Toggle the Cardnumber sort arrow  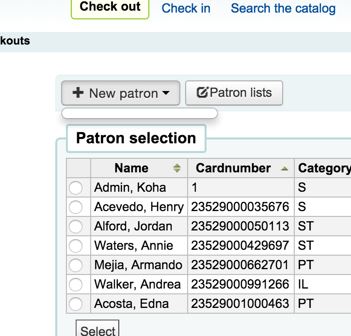(x=284, y=168)
